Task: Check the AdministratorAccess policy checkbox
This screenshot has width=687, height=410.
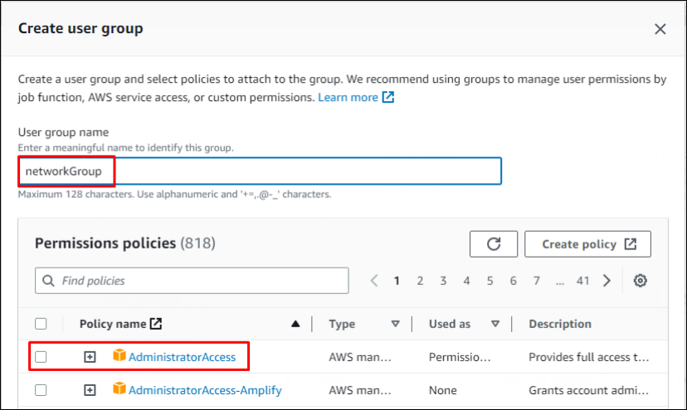Action: [41, 357]
